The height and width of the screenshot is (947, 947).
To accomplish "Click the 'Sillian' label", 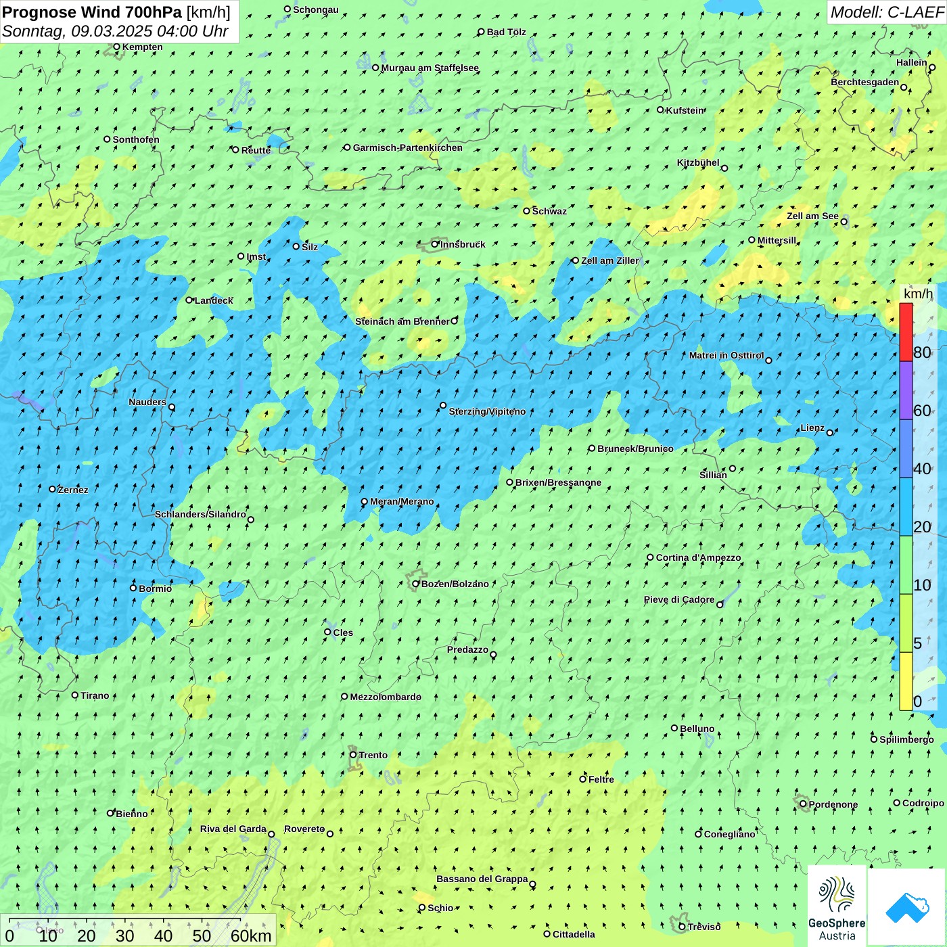I will coord(713,475).
